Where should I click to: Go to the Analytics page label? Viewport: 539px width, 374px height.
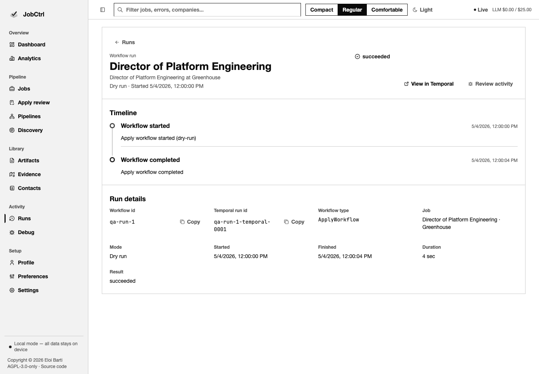[x=29, y=58]
